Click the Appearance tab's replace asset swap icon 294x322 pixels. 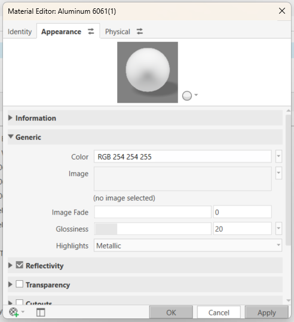pyautogui.click(x=91, y=32)
